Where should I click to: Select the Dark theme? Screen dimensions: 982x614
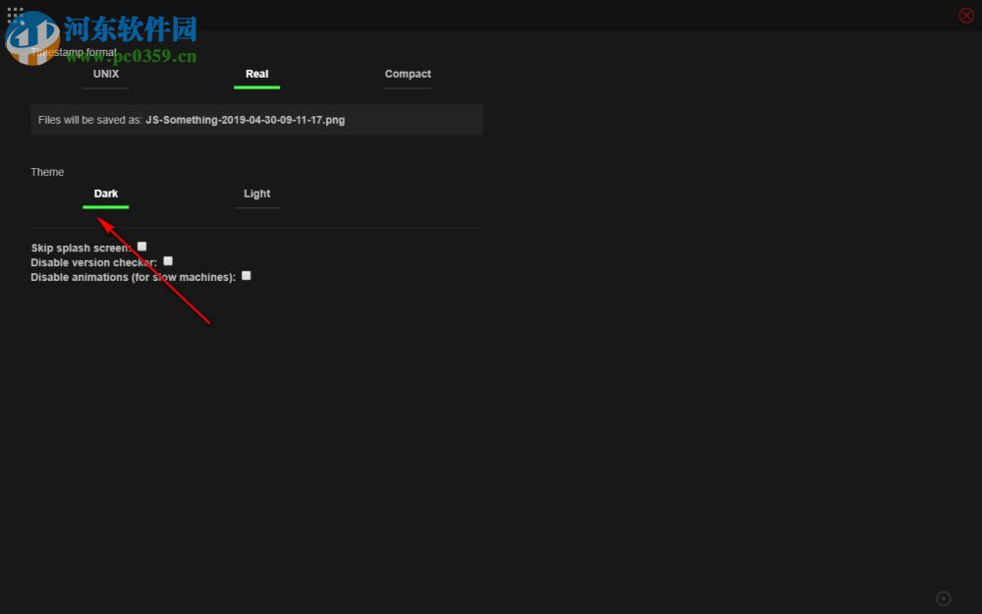(x=105, y=194)
